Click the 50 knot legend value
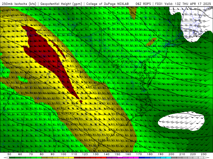 [9, 154]
